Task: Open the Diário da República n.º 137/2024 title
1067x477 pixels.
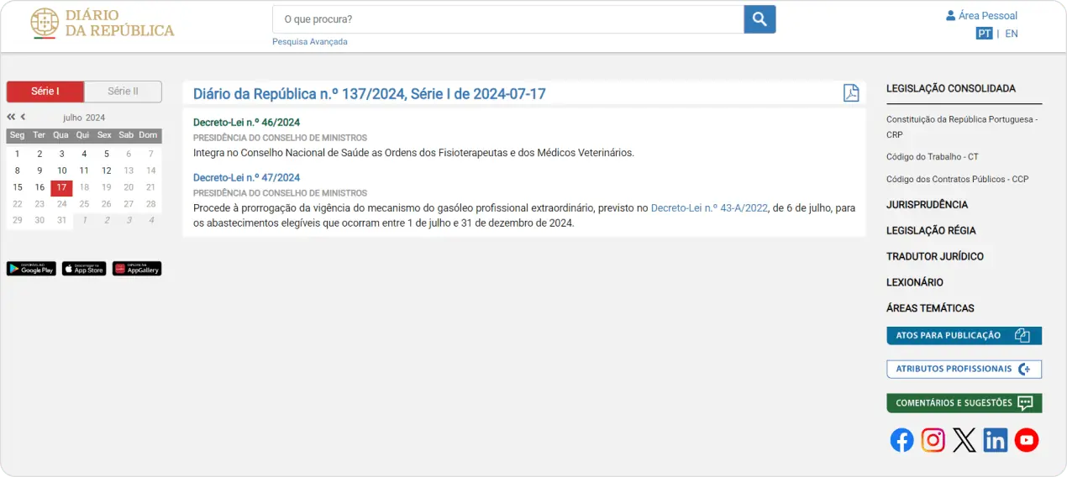Action: pyautogui.click(x=370, y=94)
